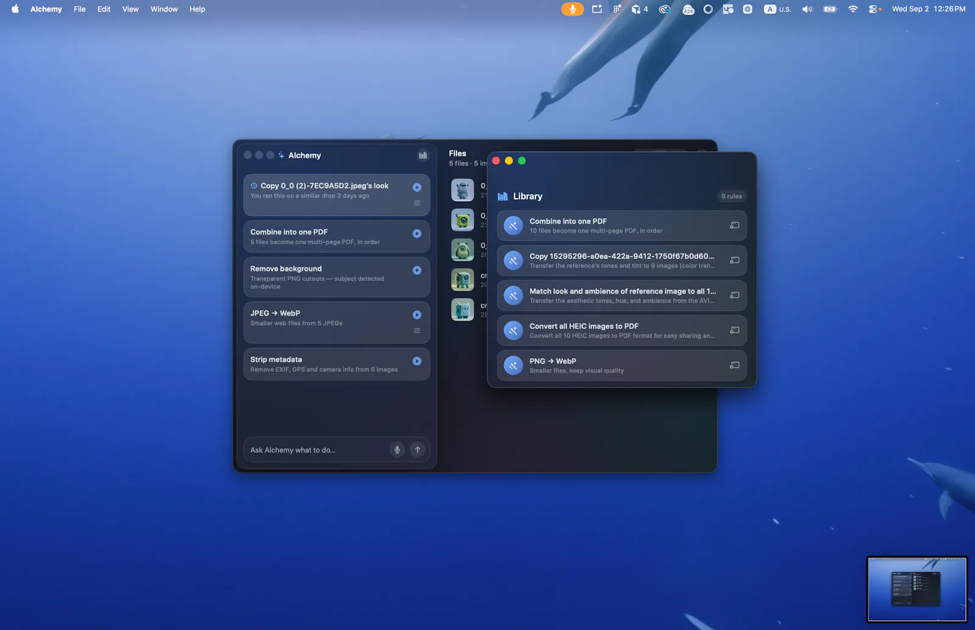The width and height of the screenshot is (975, 630).
Task: Click right-side icon on Combine into one PDF rule
Action: pos(734,225)
